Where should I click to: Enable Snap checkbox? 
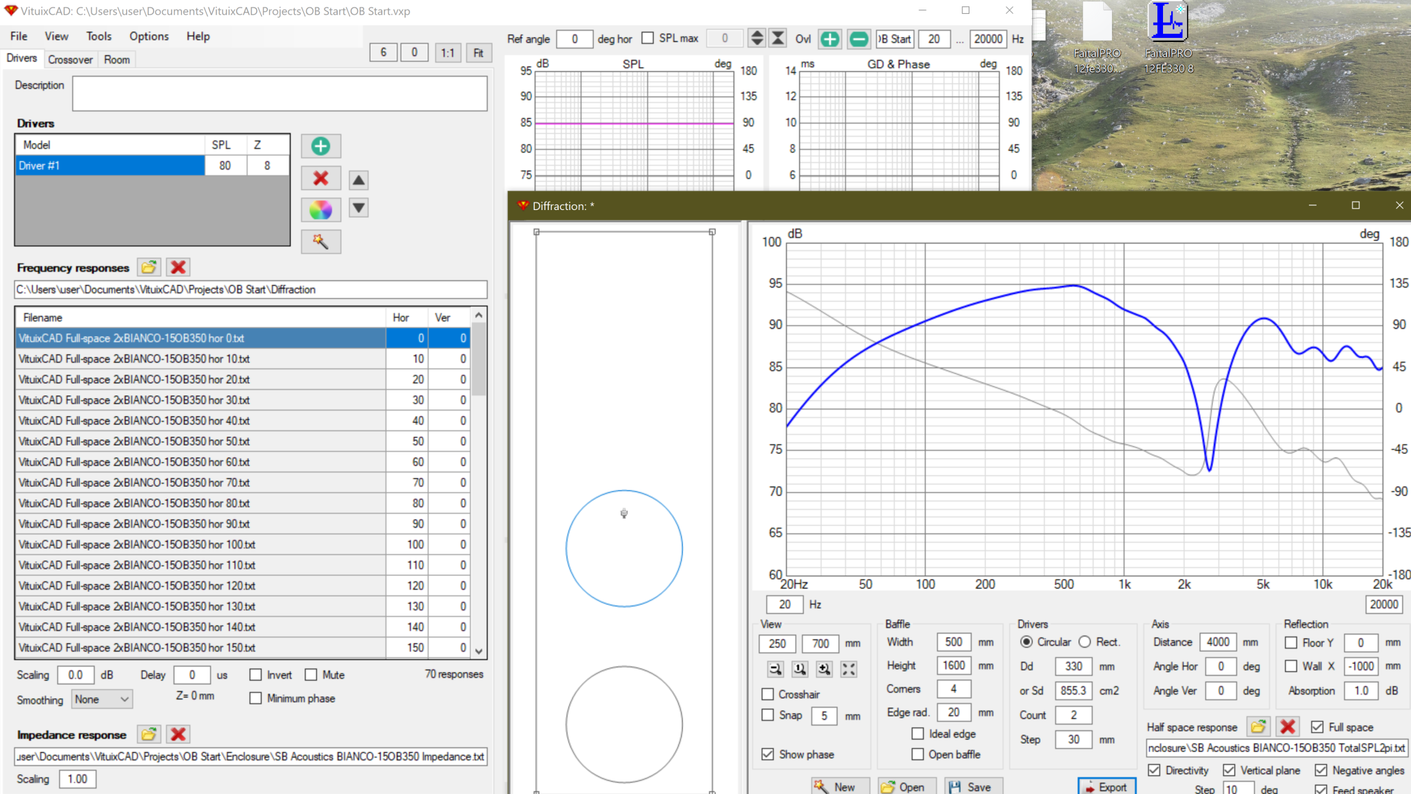click(768, 715)
